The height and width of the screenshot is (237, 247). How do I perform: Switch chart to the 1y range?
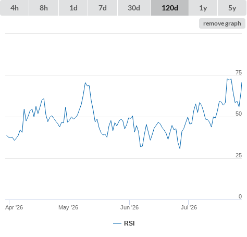pyautogui.click(x=203, y=8)
